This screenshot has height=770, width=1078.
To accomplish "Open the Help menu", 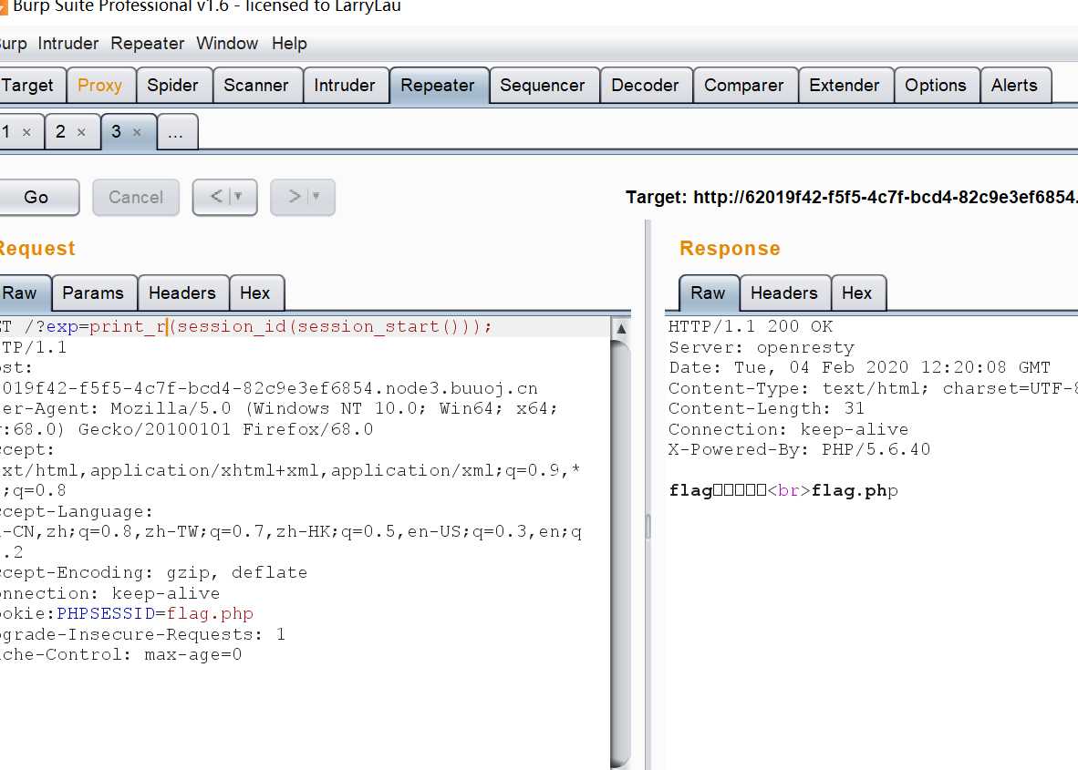I will (289, 44).
